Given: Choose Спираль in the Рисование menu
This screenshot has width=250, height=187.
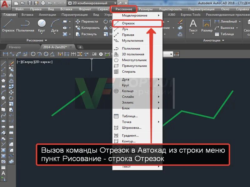Looking at the screenshot, I should 137,72.
